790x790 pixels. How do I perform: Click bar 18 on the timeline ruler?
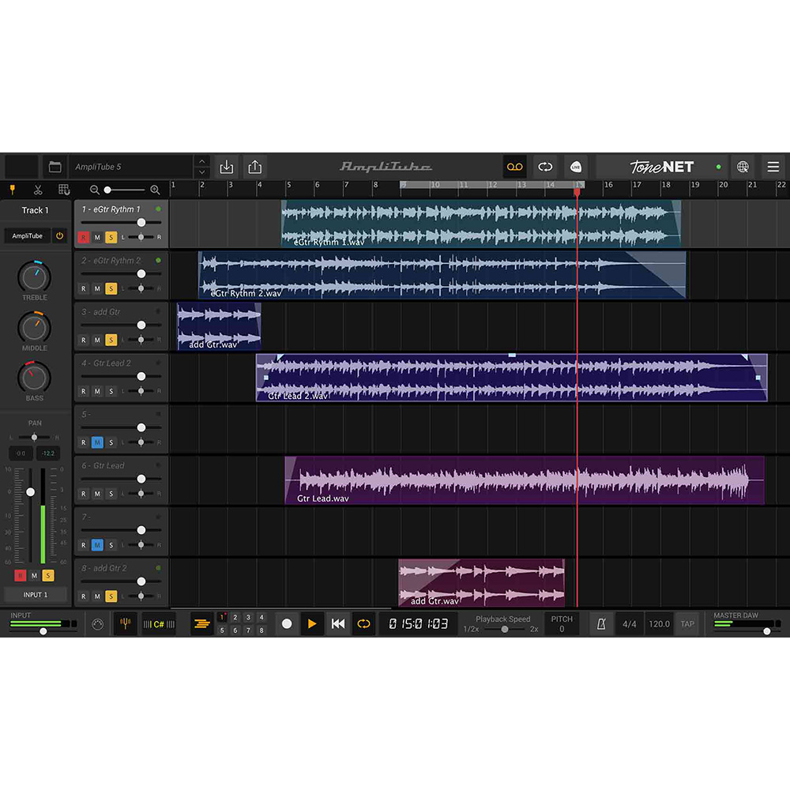coord(666,185)
